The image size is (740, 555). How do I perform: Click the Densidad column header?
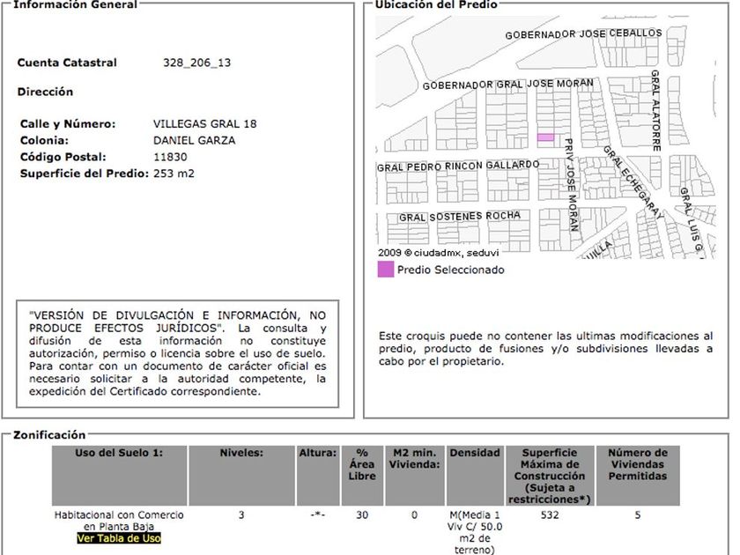point(475,475)
